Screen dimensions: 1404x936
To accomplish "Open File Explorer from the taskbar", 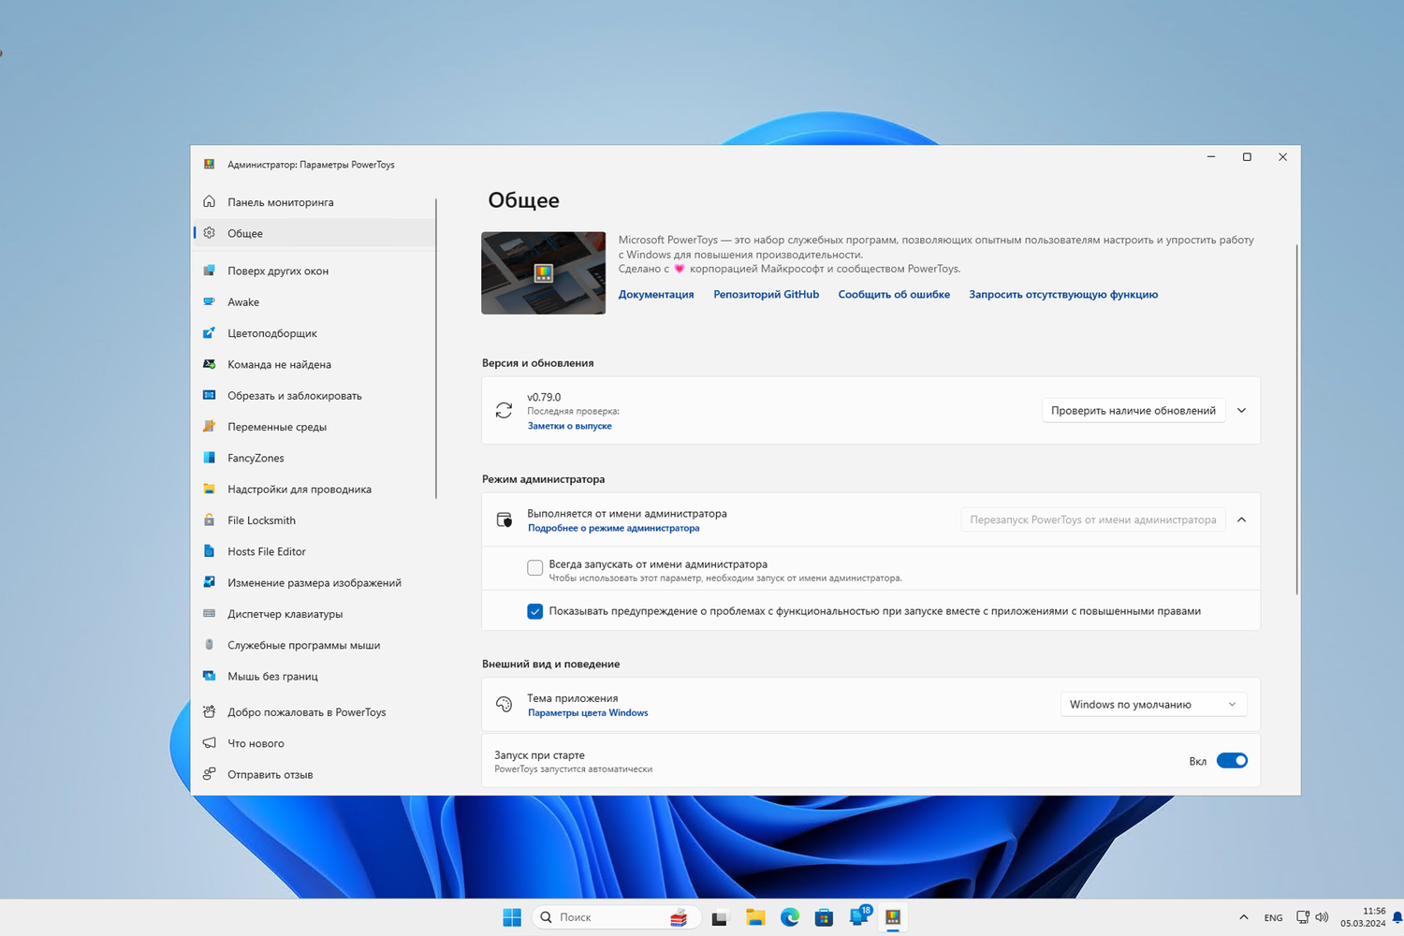I will tap(755, 917).
